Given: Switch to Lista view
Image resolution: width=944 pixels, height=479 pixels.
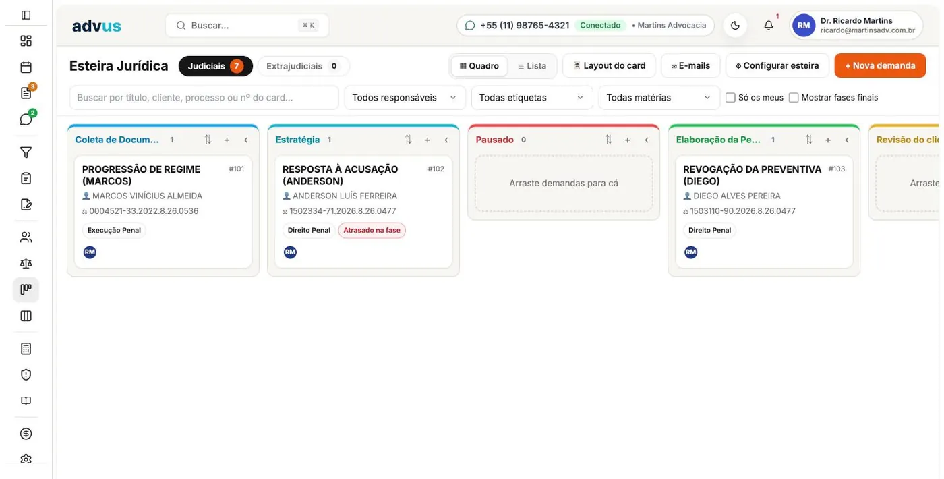Looking at the screenshot, I should pos(532,66).
